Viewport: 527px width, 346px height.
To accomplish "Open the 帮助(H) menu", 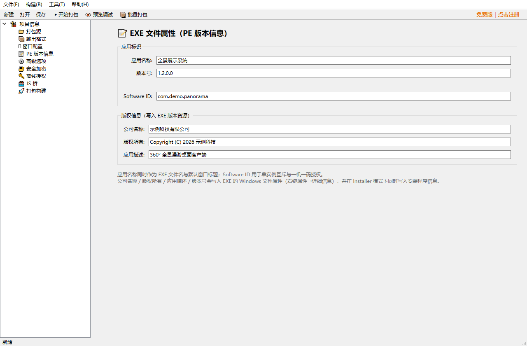I will coord(80,5).
